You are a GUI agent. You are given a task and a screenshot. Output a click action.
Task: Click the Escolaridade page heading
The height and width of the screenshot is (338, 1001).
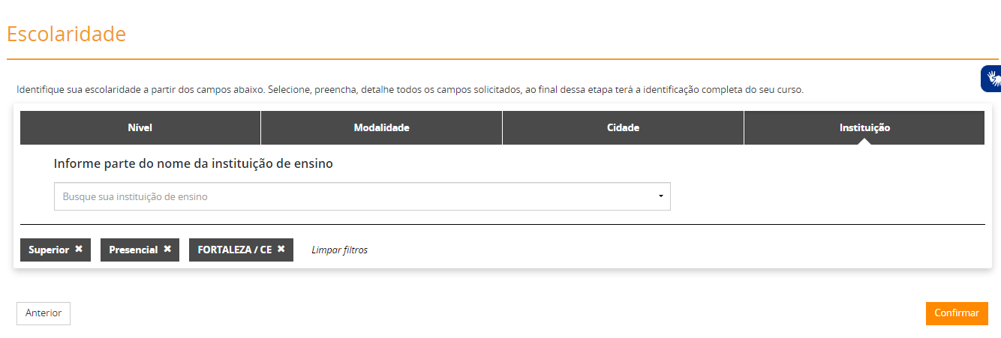pos(66,34)
